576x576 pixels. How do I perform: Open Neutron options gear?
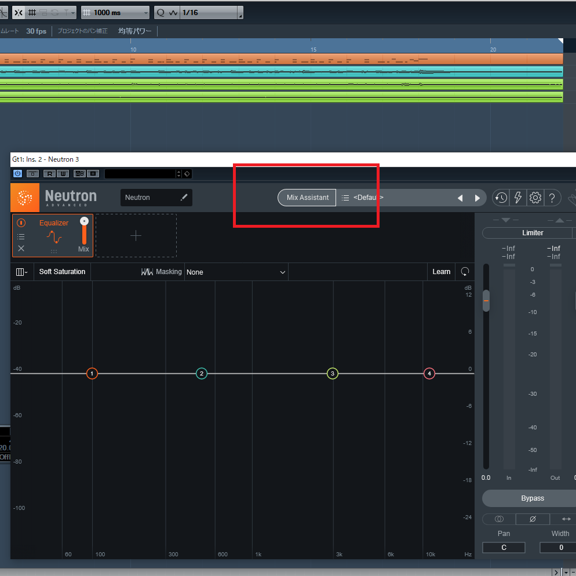pyautogui.click(x=535, y=198)
